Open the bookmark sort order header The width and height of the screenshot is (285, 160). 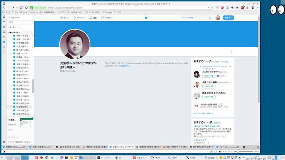[20, 32]
